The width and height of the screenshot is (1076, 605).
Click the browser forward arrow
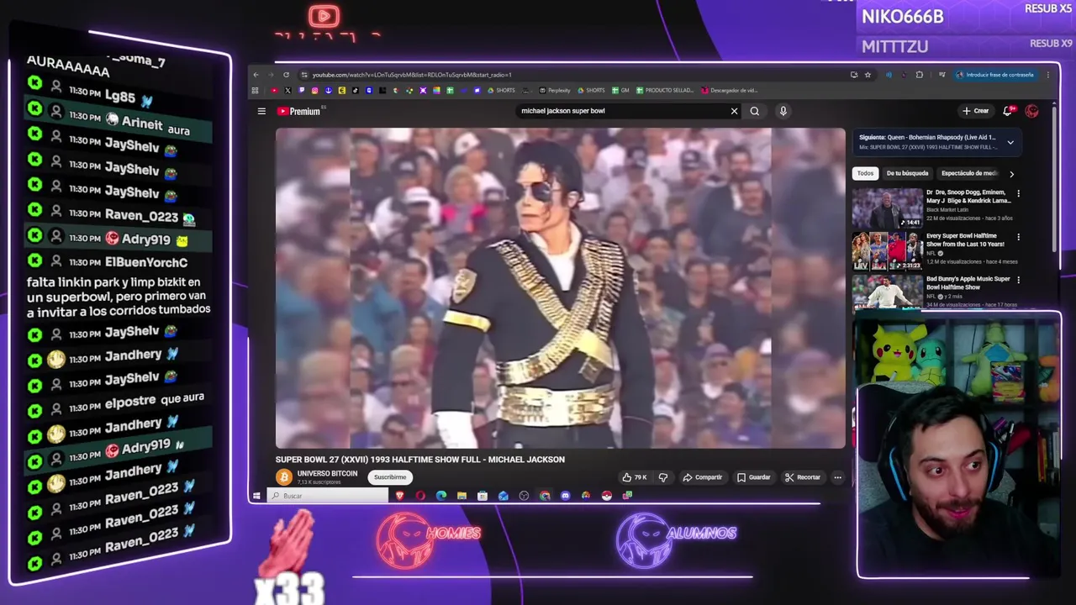(271, 75)
